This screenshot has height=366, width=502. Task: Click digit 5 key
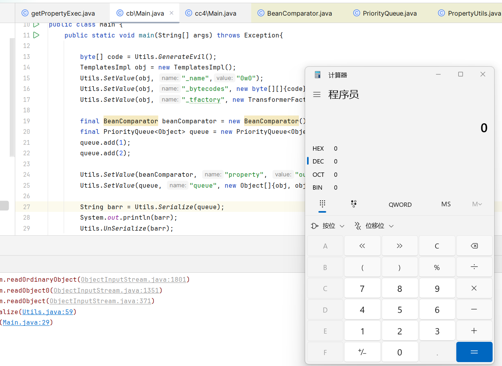399,310
